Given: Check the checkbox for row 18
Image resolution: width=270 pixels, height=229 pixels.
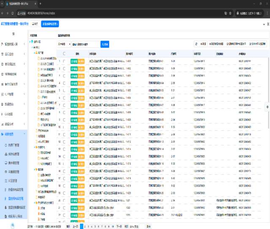Looking at the screenshot, I should point(64,186).
